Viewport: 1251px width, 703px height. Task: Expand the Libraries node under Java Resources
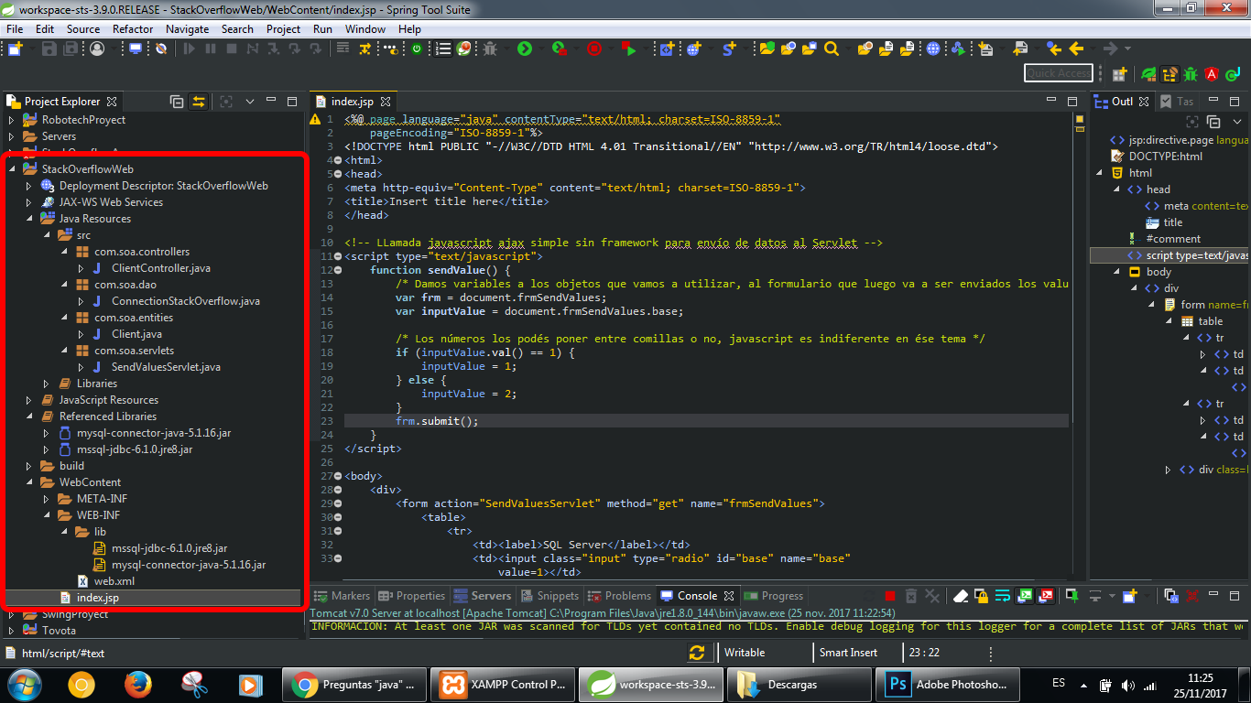click(47, 384)
